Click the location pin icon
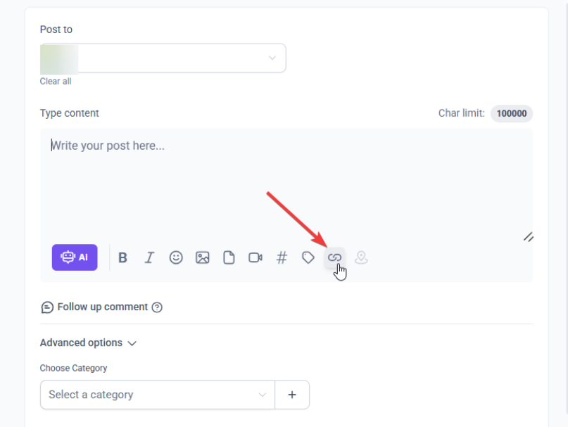This screenshot has height=427, width=568. 361,257
